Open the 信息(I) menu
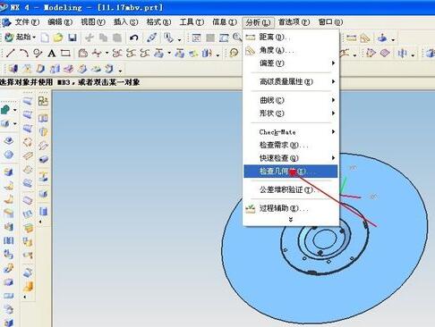Viewport: 435px width, 327px height. pyautogui.click(x=224, y=22)
